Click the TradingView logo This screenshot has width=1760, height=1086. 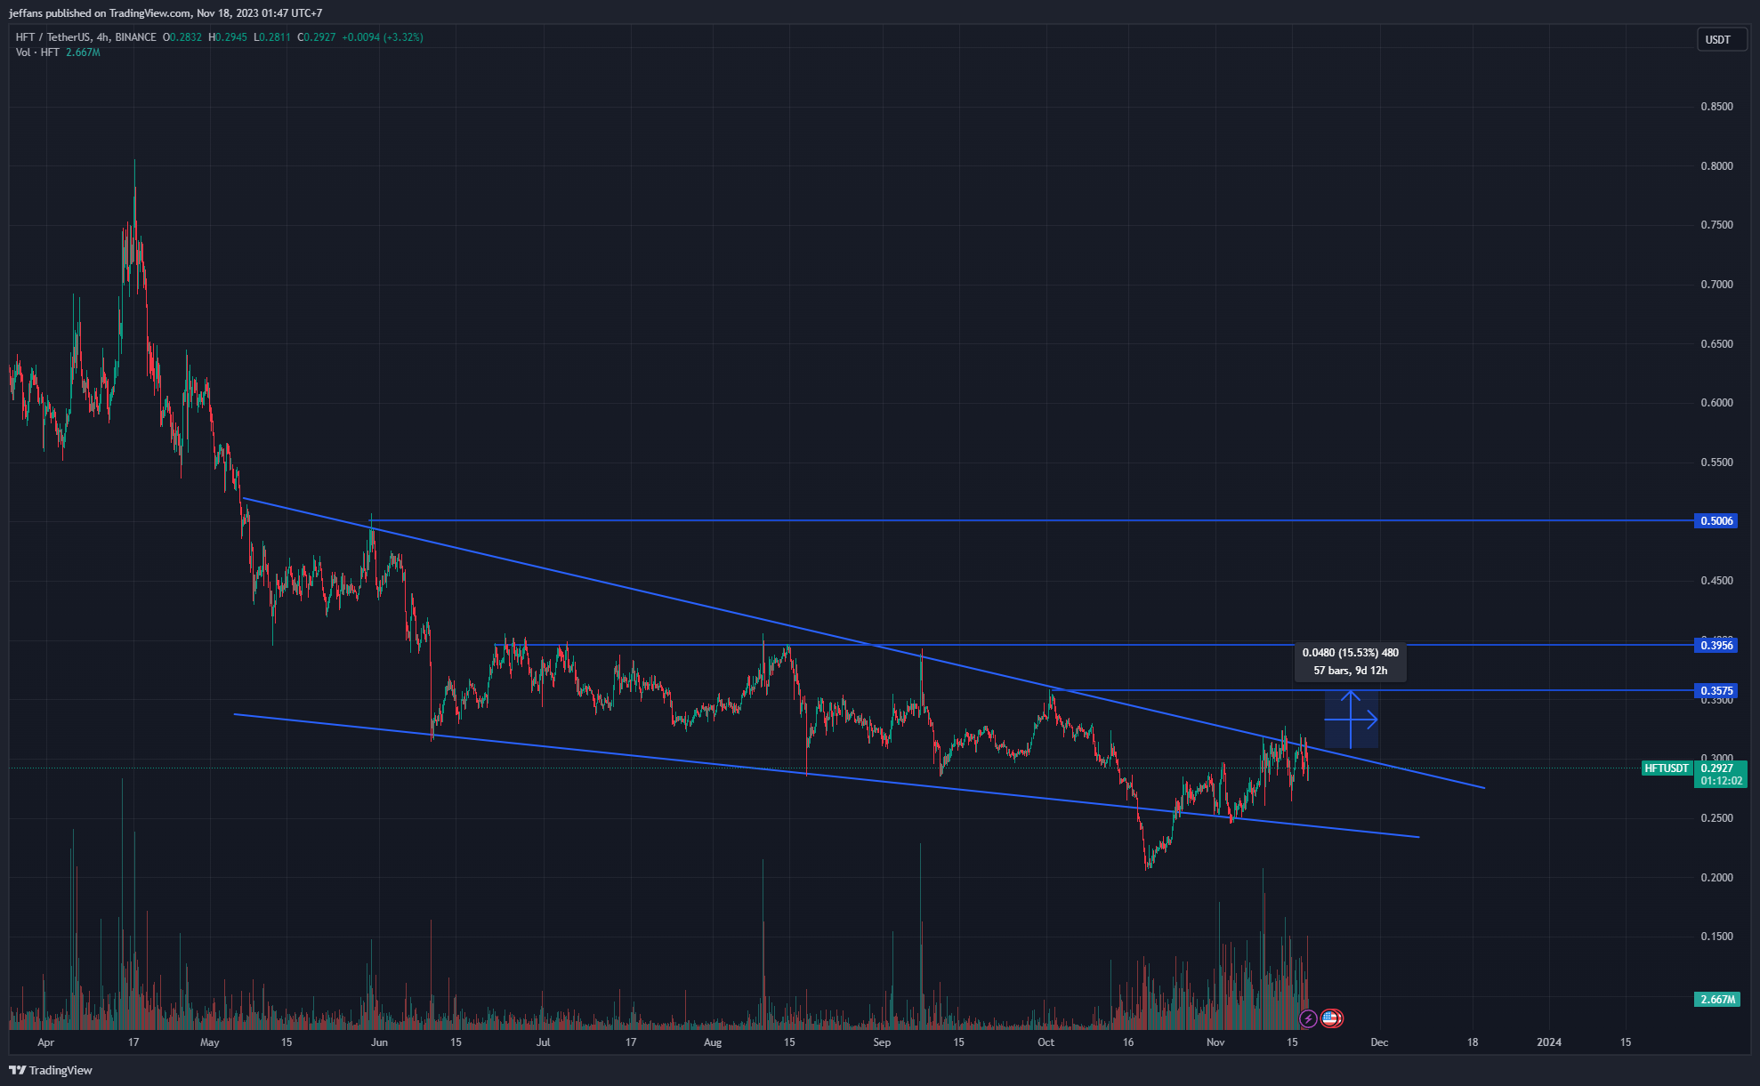[x=51, y=1070]
